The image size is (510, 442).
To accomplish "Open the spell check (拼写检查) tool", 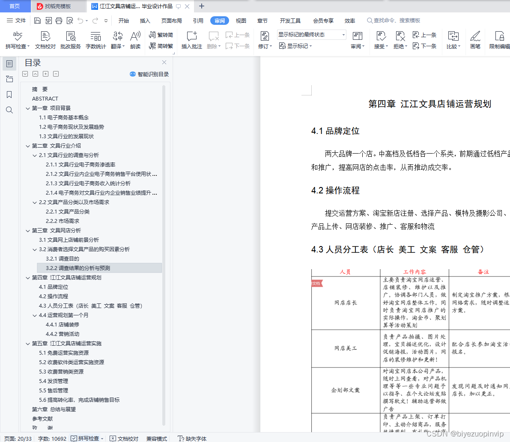I will [17, 40].
